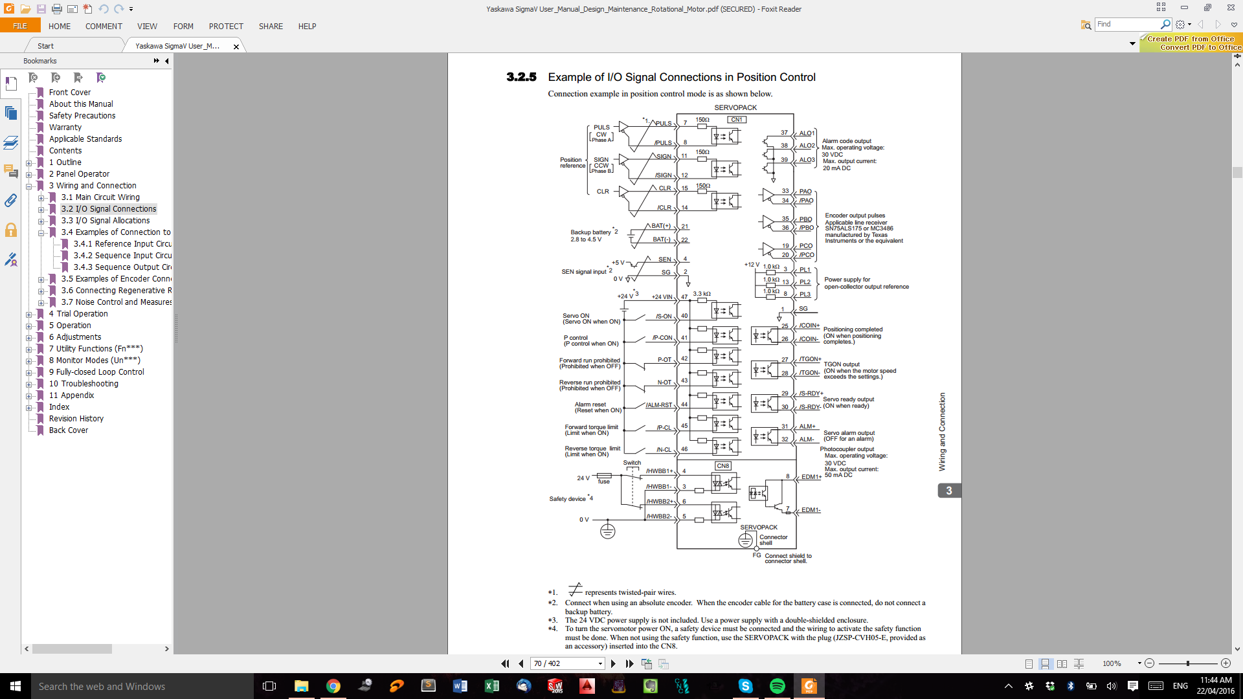Open the Security lock panel in sidebar
The height and width of the screenshot is (699, 1243).
(x=11, y=230)
